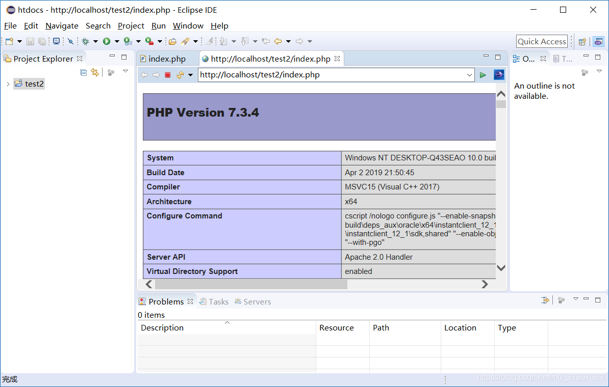
Task: Open the Profile dropdown arrow
Action: 138,41
